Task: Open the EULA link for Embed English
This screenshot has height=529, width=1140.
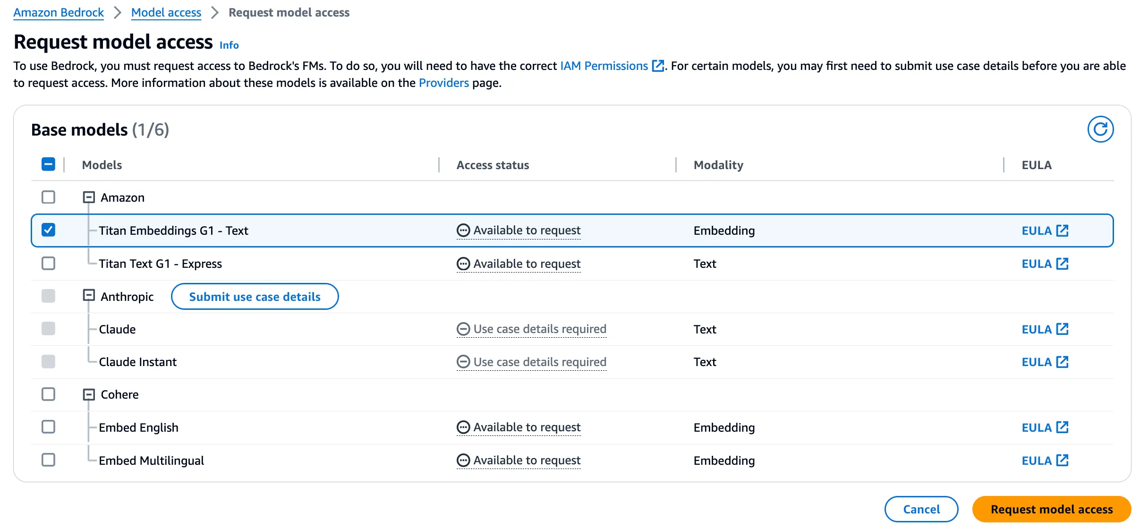Action: click(x=1037, y=428)
